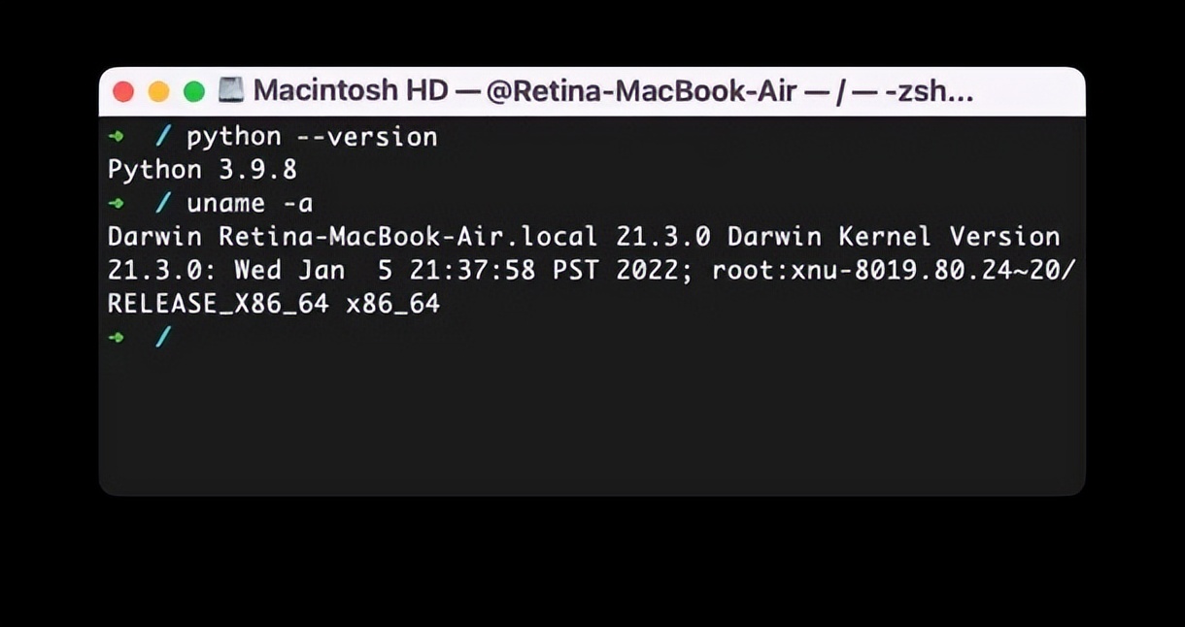Screen dimensions: 1185x627
Task: Click the "Retina-MacBook-Air.local" hostname in output
Action: tap(407, 237)
